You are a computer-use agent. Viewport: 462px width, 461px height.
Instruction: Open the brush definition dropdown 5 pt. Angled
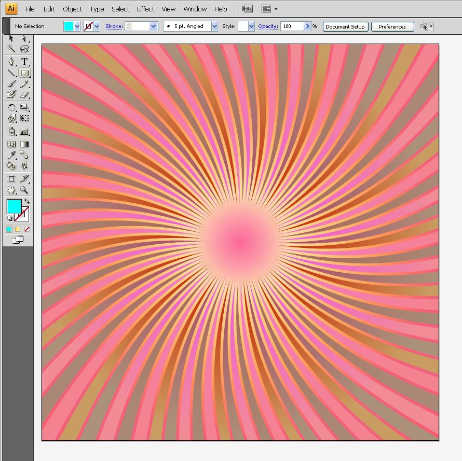(x=214, y=26)
